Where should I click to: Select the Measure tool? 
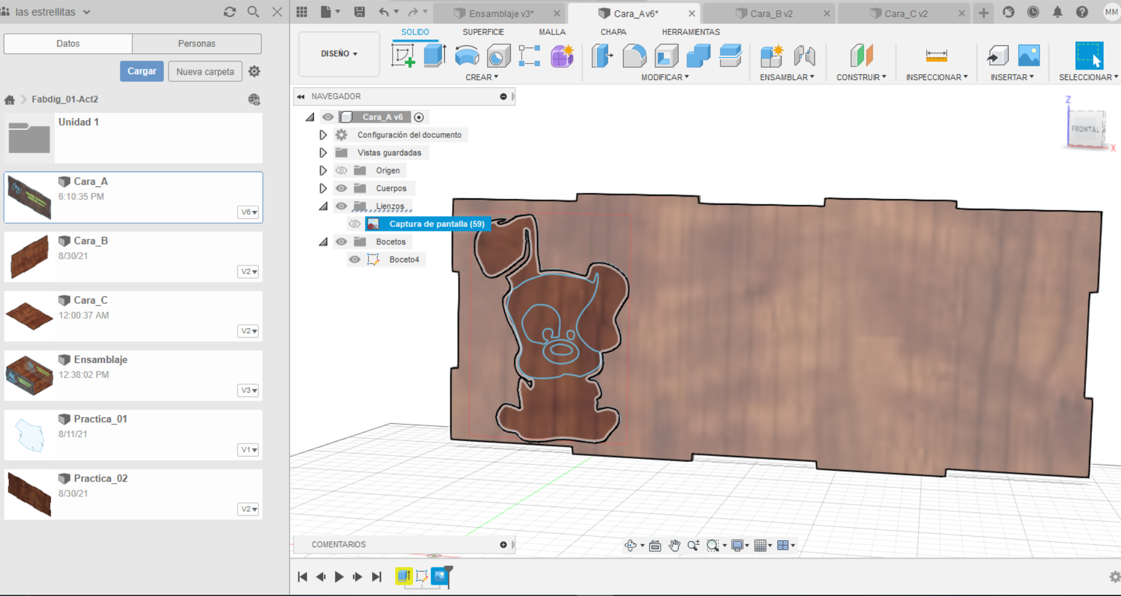(x=936, y=56)
